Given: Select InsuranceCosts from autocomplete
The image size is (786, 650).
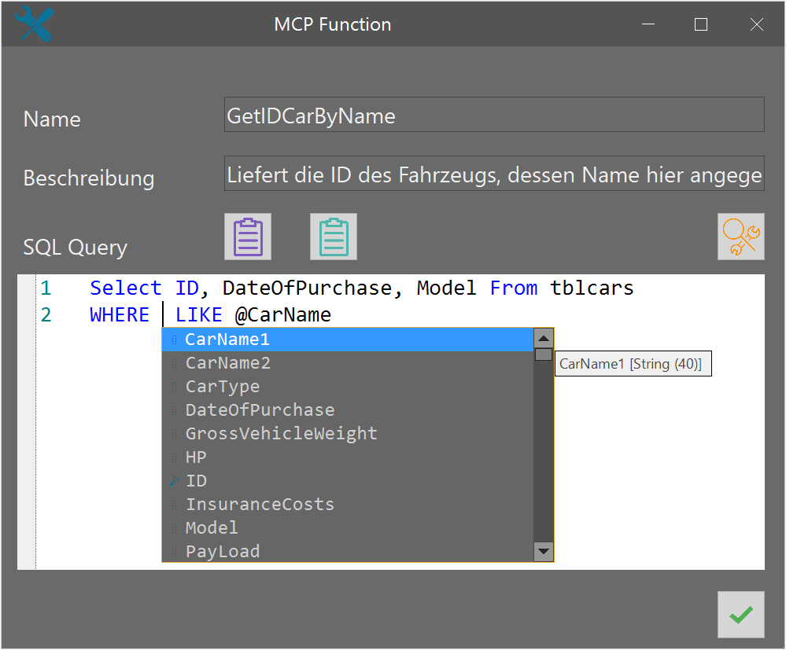Looking at the screenshot, I should tap(260, 505).
